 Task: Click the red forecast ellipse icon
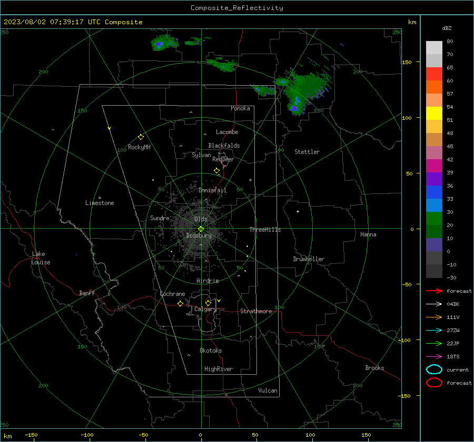pos(434,383)
